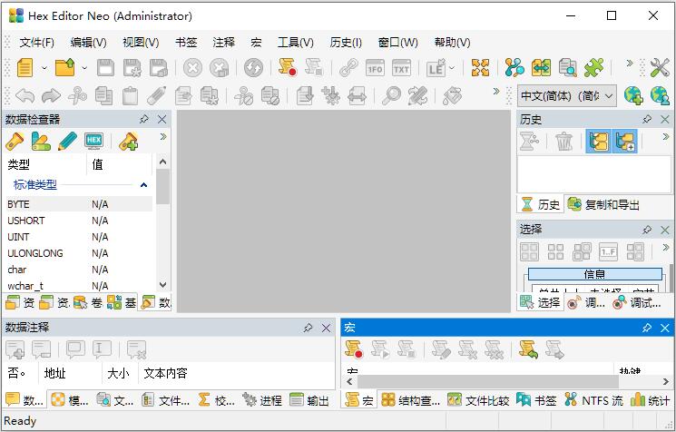This screenshot has height=432, width=676.
Task: Close the 数据检查器 panel
Action: click(x=162, y=119)
